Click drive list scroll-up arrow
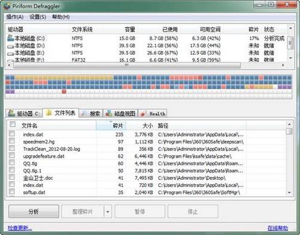Viewport: 300px width, 235px height. (x=290, y=28)
